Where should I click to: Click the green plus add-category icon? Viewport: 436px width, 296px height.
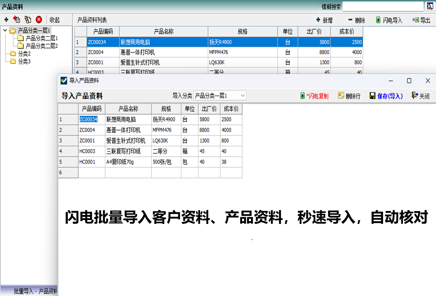[x=6, y=19]
